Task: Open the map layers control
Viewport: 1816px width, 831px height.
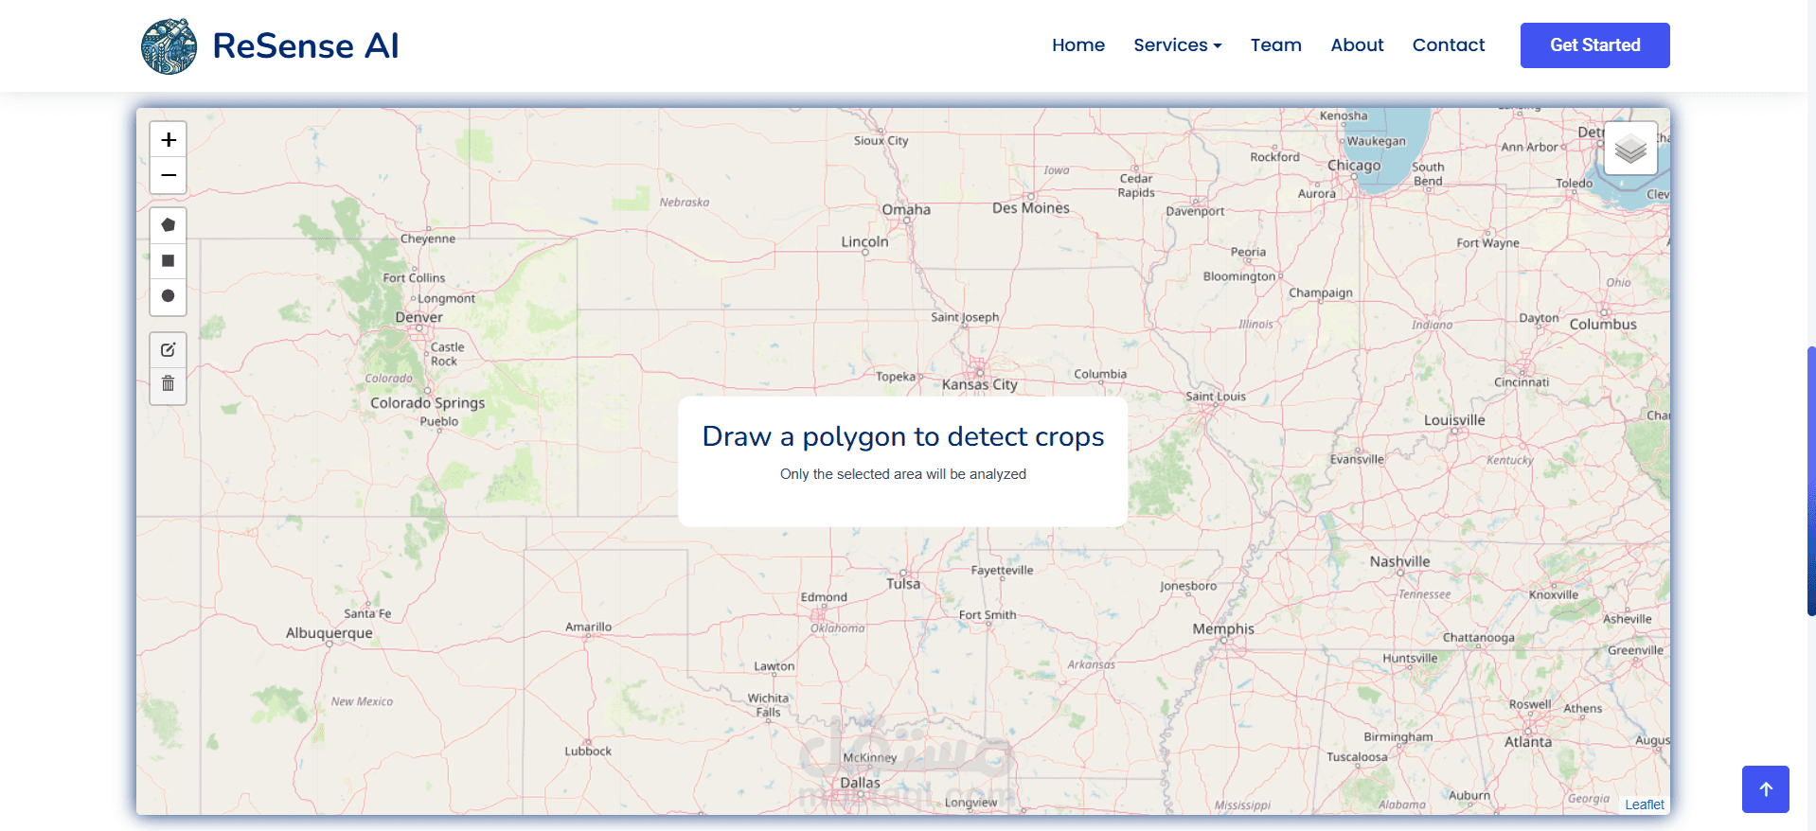Action: click(1630, 148)
